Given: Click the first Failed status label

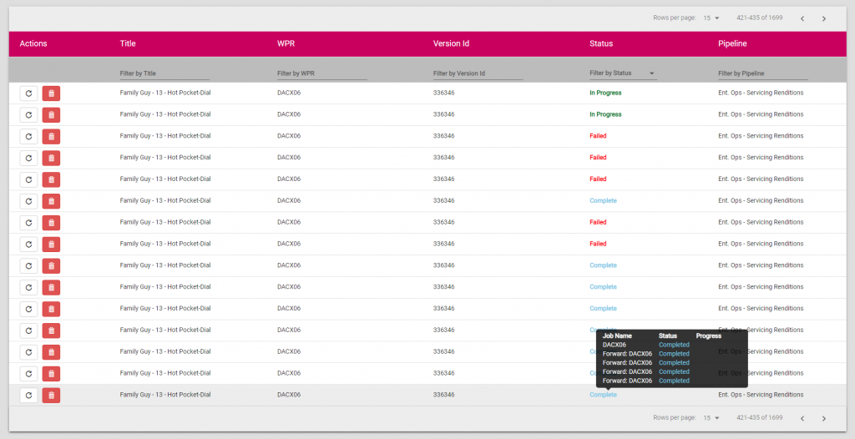Looking at the screenshot, I should click(598, 136).
